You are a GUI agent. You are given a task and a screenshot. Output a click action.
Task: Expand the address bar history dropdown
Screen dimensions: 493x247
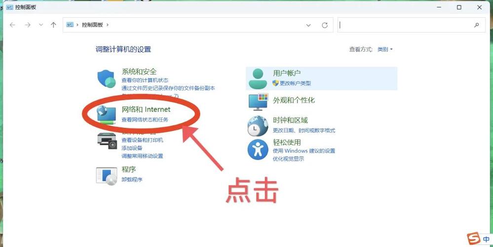point(308,25)
